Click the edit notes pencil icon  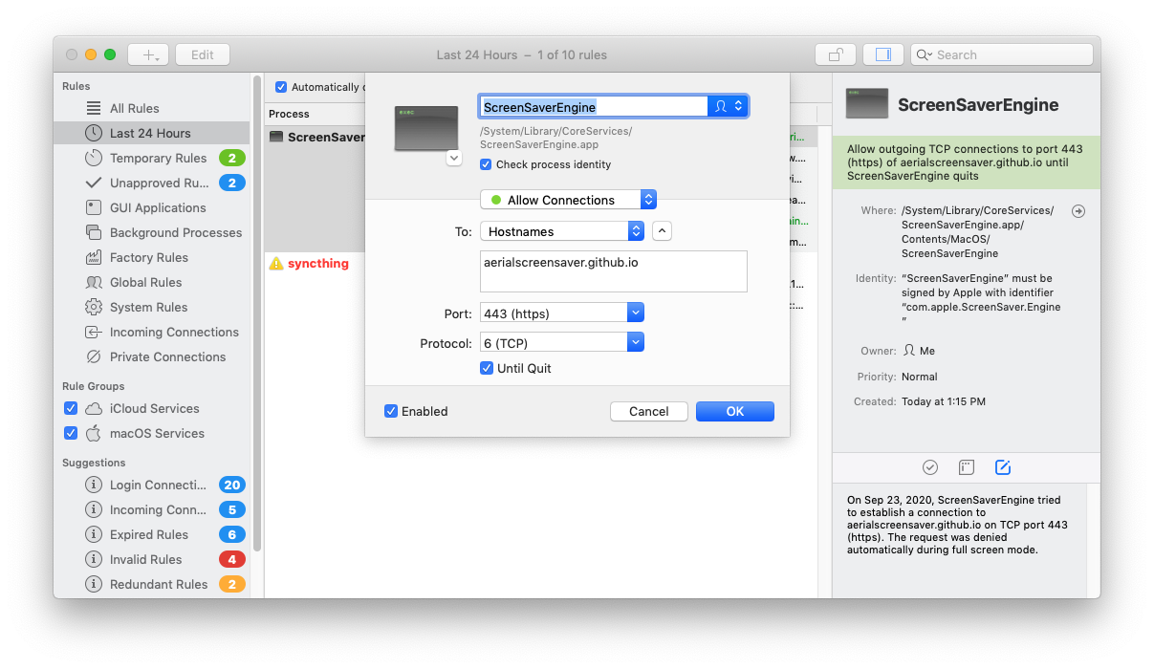point(1003,467)
